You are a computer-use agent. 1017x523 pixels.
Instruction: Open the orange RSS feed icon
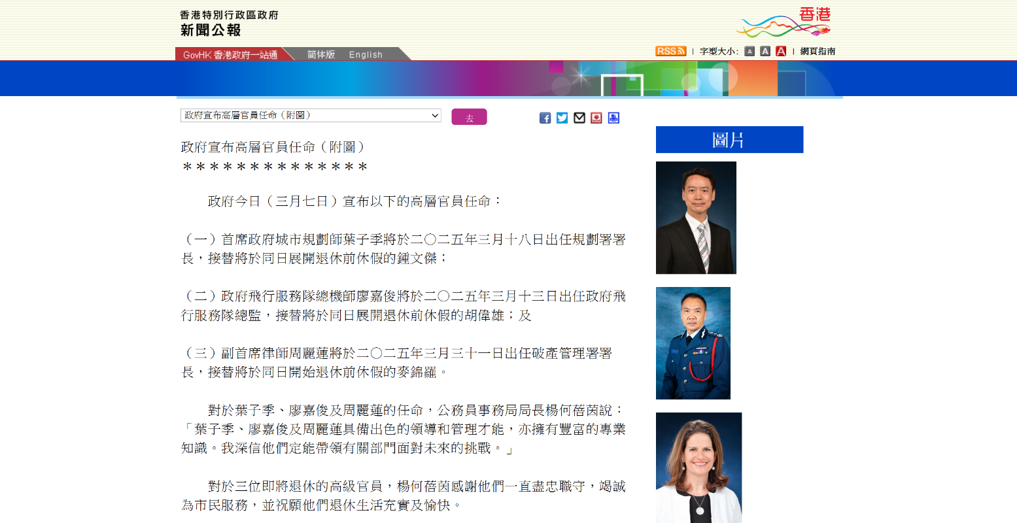click(x=670, y=51)
